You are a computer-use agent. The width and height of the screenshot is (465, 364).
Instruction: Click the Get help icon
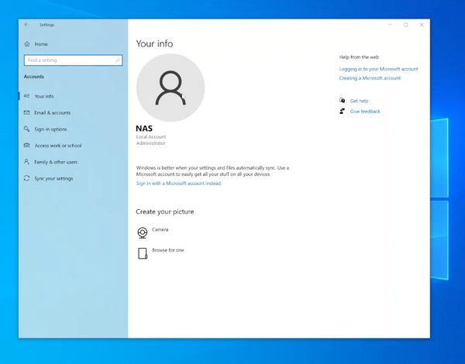point(343,101)
